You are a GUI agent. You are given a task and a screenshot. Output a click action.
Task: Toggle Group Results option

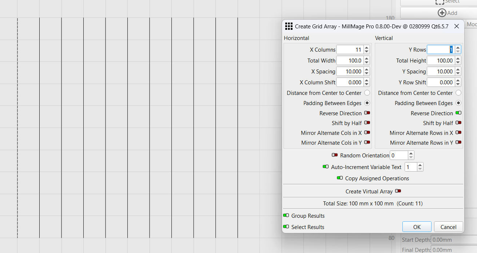click(286, 216)
